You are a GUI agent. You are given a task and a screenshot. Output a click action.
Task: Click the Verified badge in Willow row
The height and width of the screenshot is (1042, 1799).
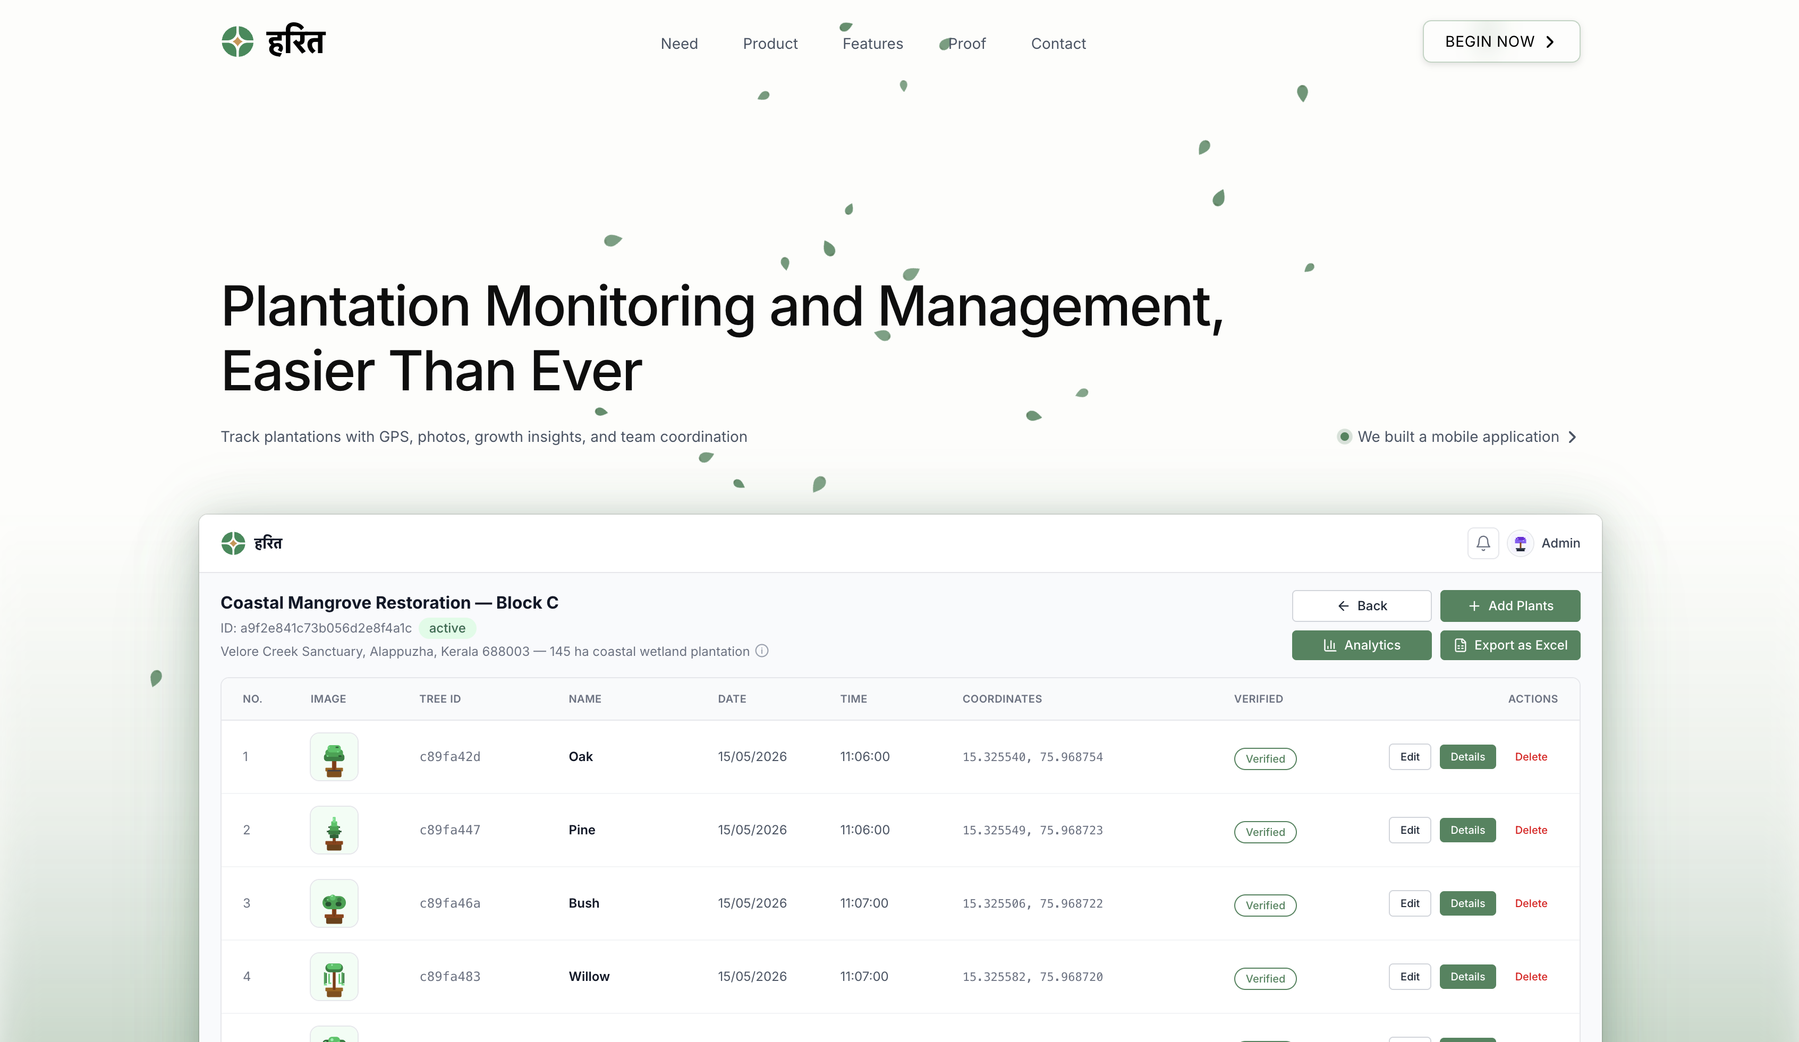pyautogui.click(x=1265, y=978)
